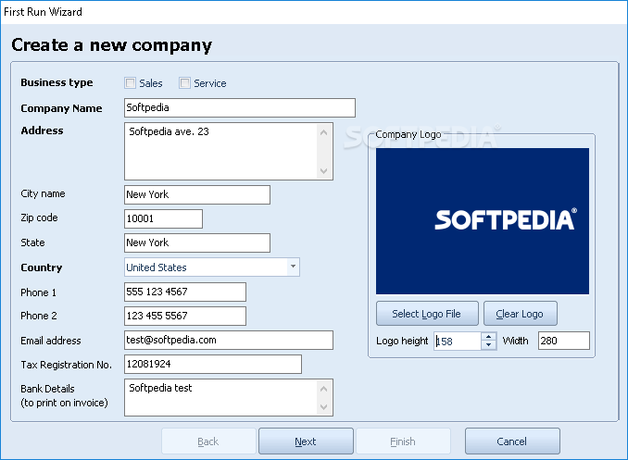This screenshot has width=628, height=460.
Task: Click the Address box scroll down arrow
Action: 323,171
